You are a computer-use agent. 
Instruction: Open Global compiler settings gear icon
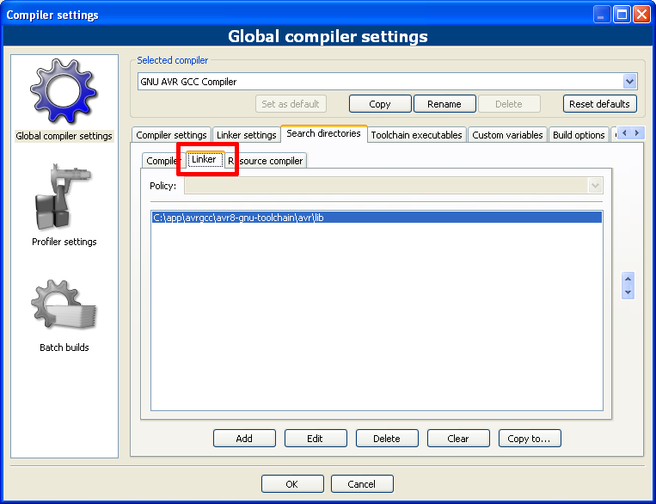[x=64, y=91]
